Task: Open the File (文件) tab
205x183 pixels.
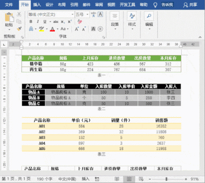Action: point(9,5)
